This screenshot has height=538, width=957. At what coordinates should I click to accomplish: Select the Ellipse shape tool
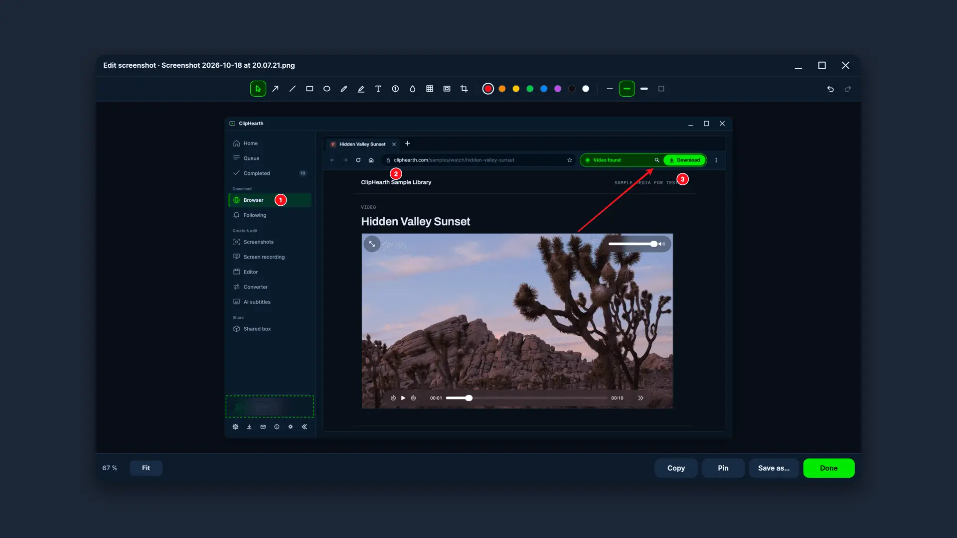pos(326,89)
